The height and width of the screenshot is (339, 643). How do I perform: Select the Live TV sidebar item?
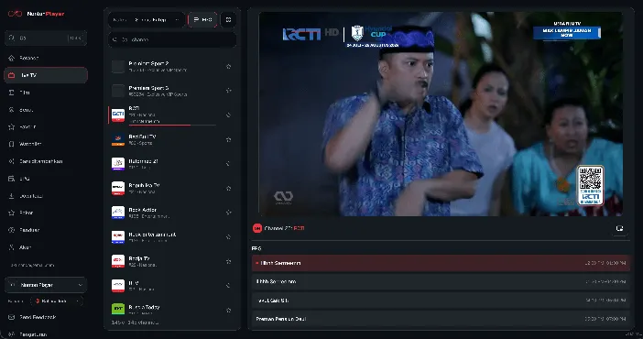coord(46,75)
